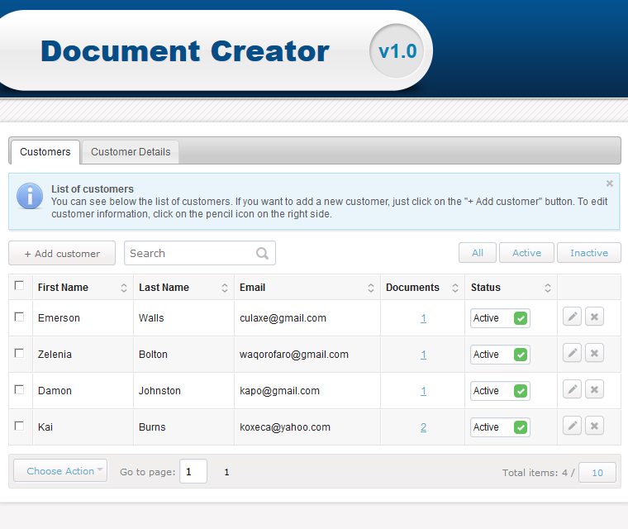
Task: Click the + Add customer button
Action: click(62, 253)
